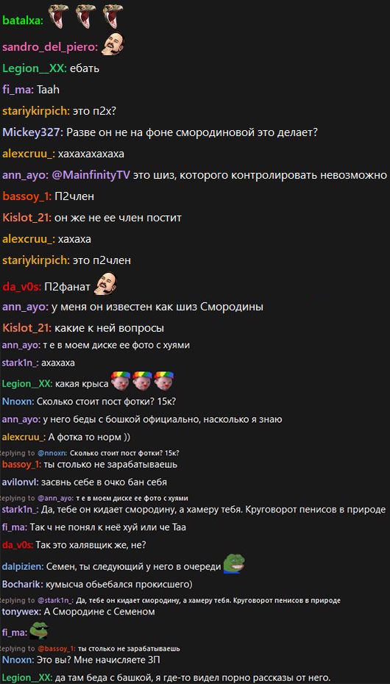Click the @ann_ayo reply mention above stark1n_
This screenshot has height=684, width=390.
click(55, 498)
